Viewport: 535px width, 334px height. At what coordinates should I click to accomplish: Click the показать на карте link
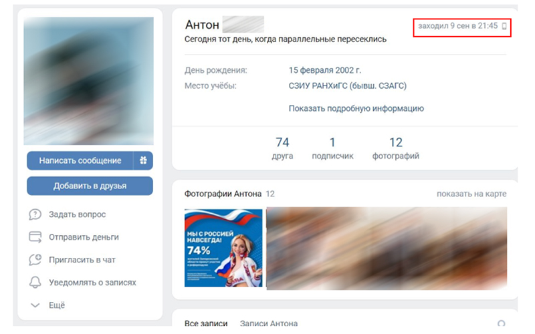(x=471, y=194)
